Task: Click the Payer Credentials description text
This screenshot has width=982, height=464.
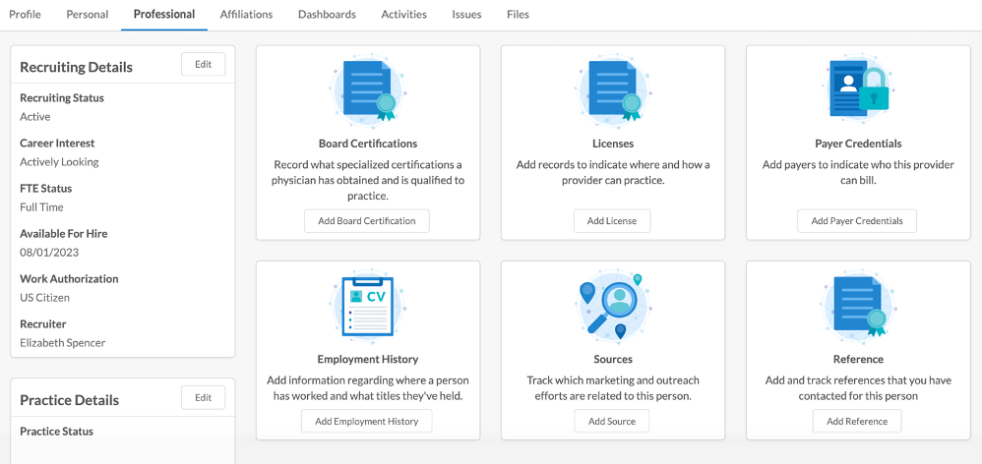Action: [858, 173]
